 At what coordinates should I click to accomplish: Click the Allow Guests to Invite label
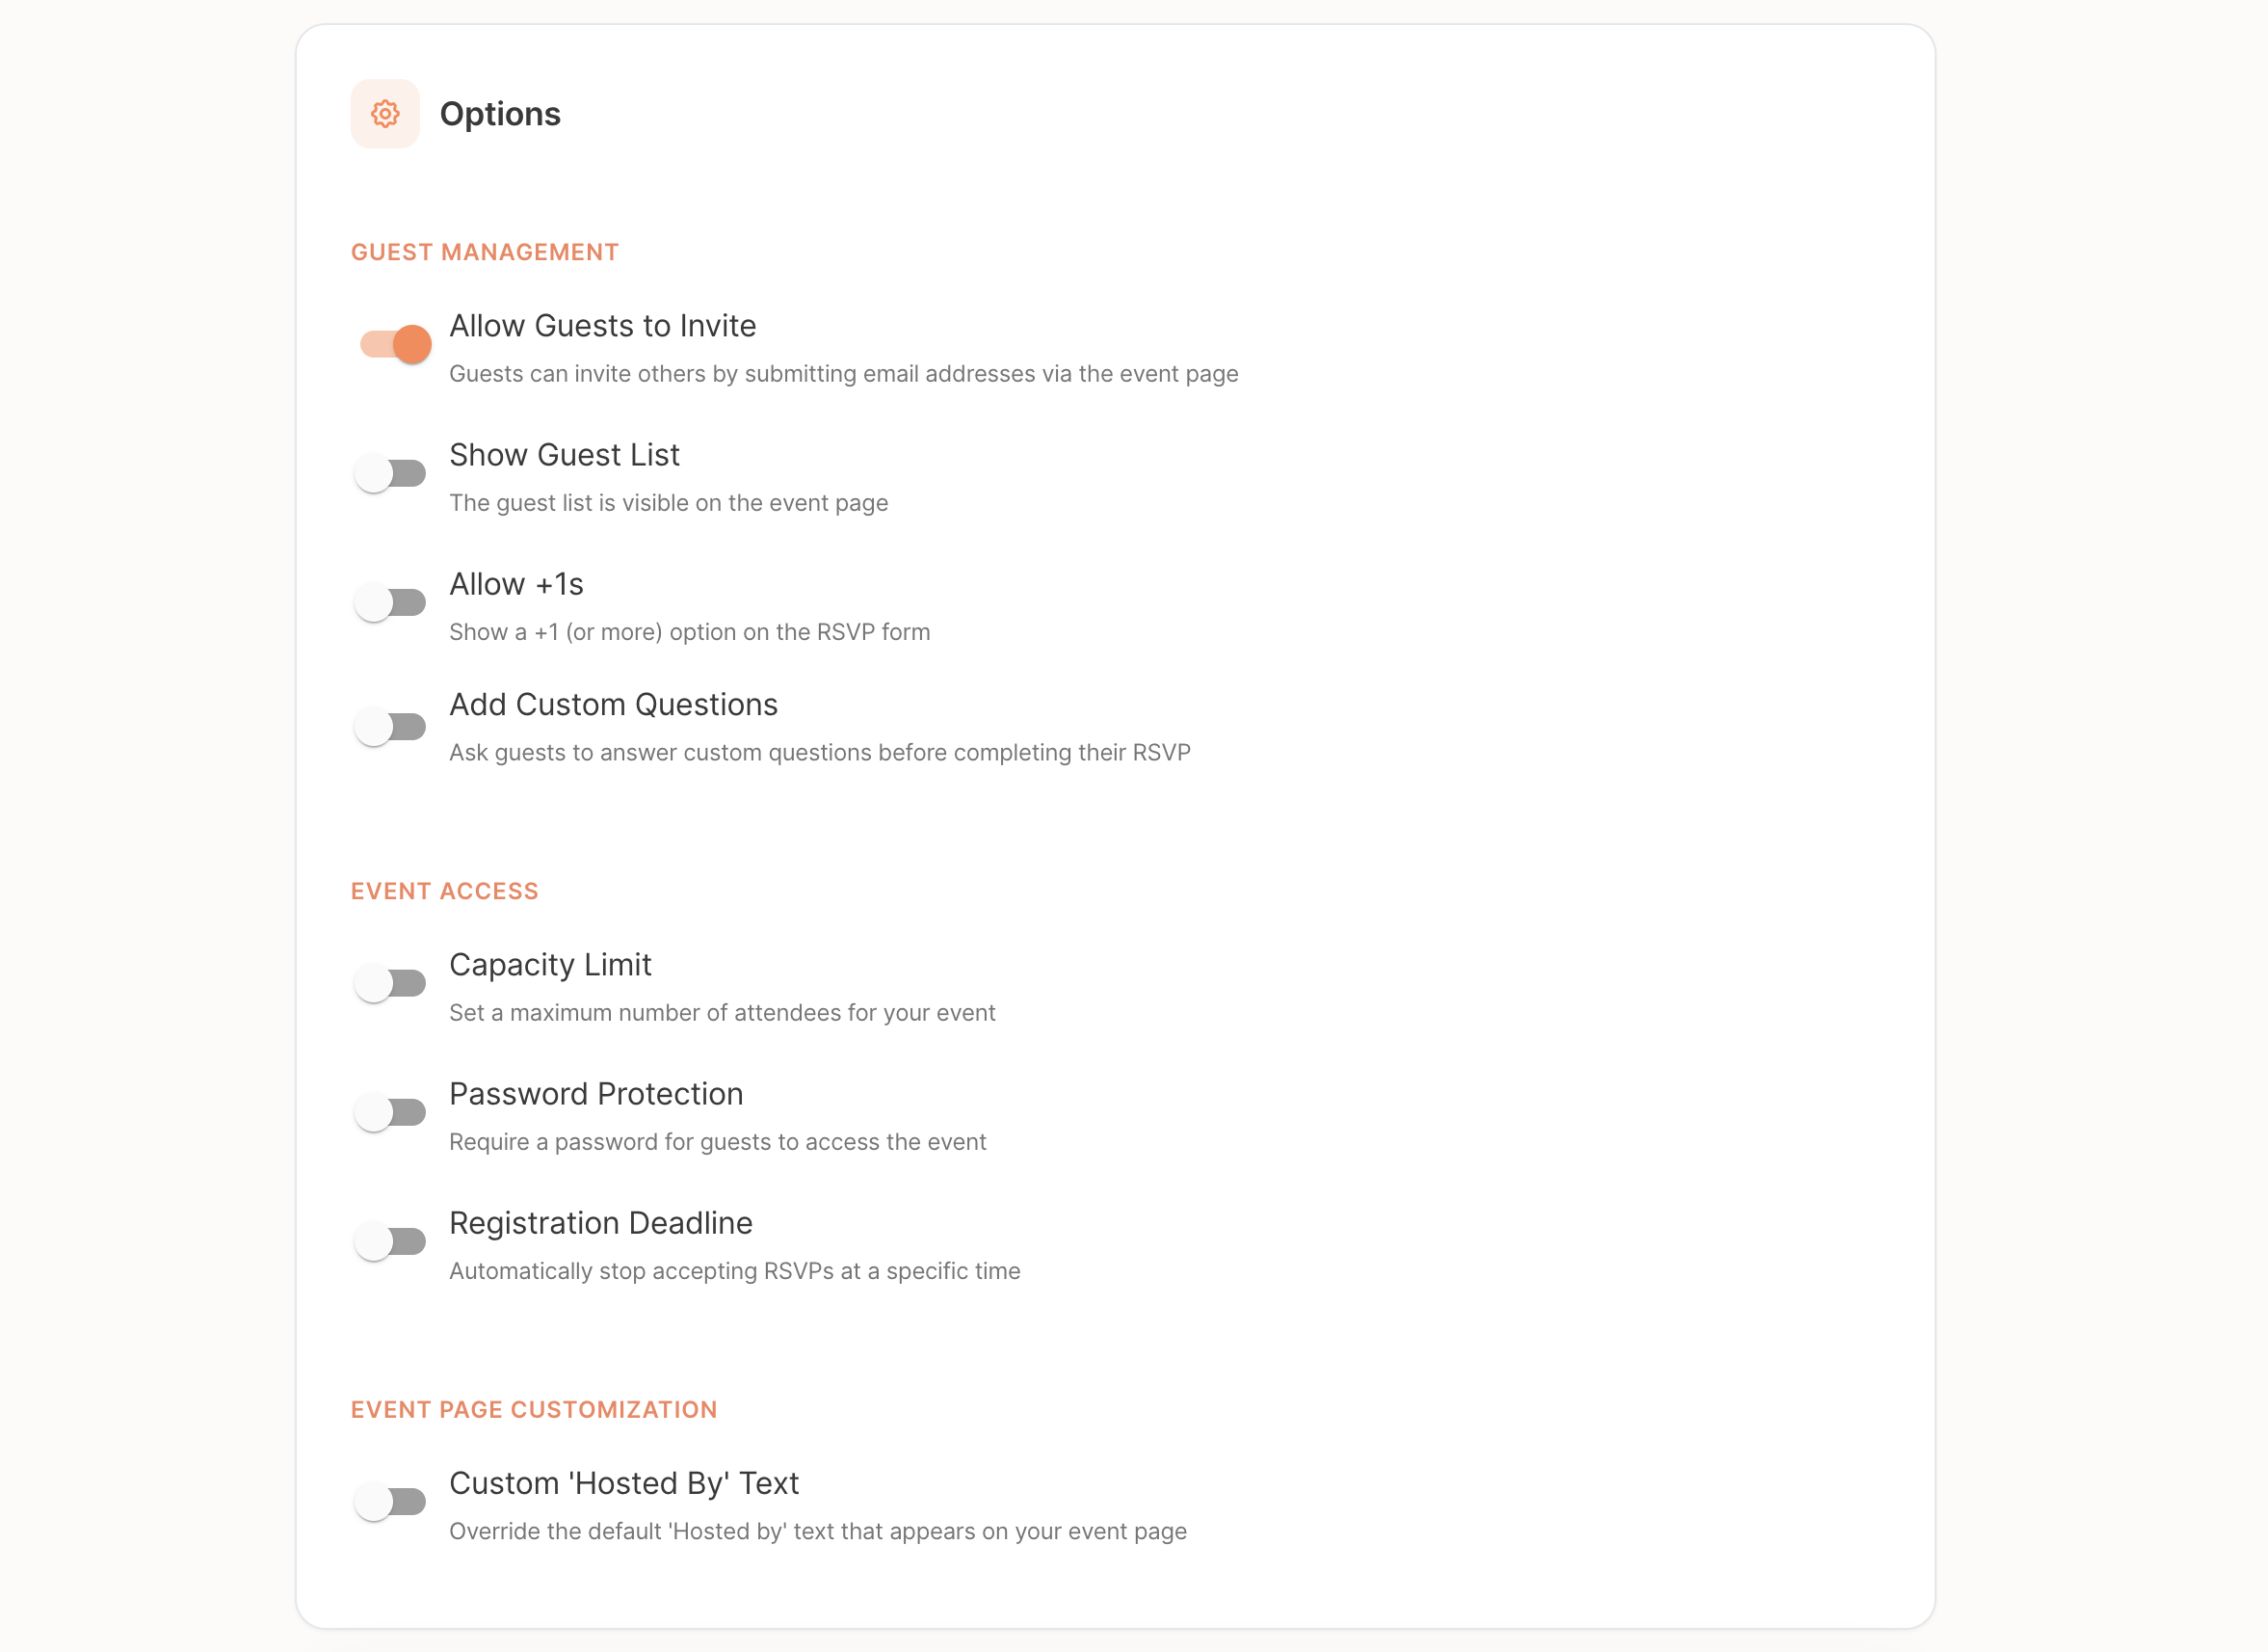(x=602, y=326)
